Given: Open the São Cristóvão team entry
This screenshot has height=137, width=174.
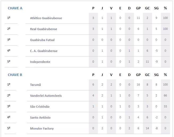Looking at the screenshot, I should 40,107.
